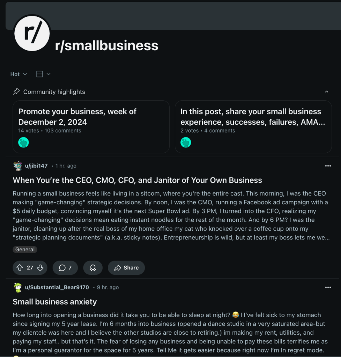The image size is (341, 357).
Task: Open the Hot sort dropdown
Action: click(18, 74)
